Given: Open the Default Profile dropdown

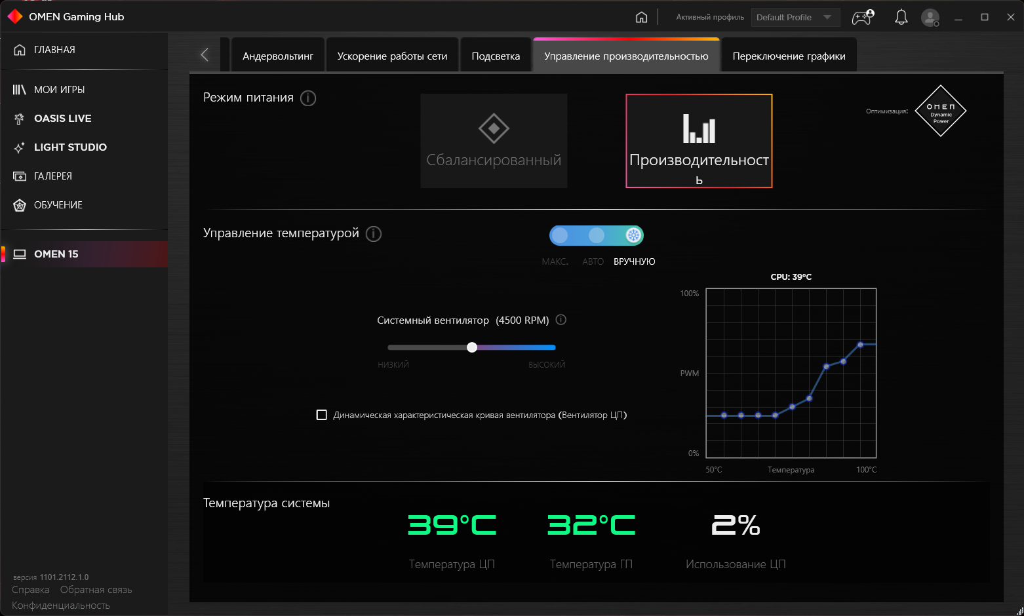Looking at the screenshot, I should [x=796, y=18].
